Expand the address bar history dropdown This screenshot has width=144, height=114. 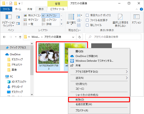[x=73, y=37]
